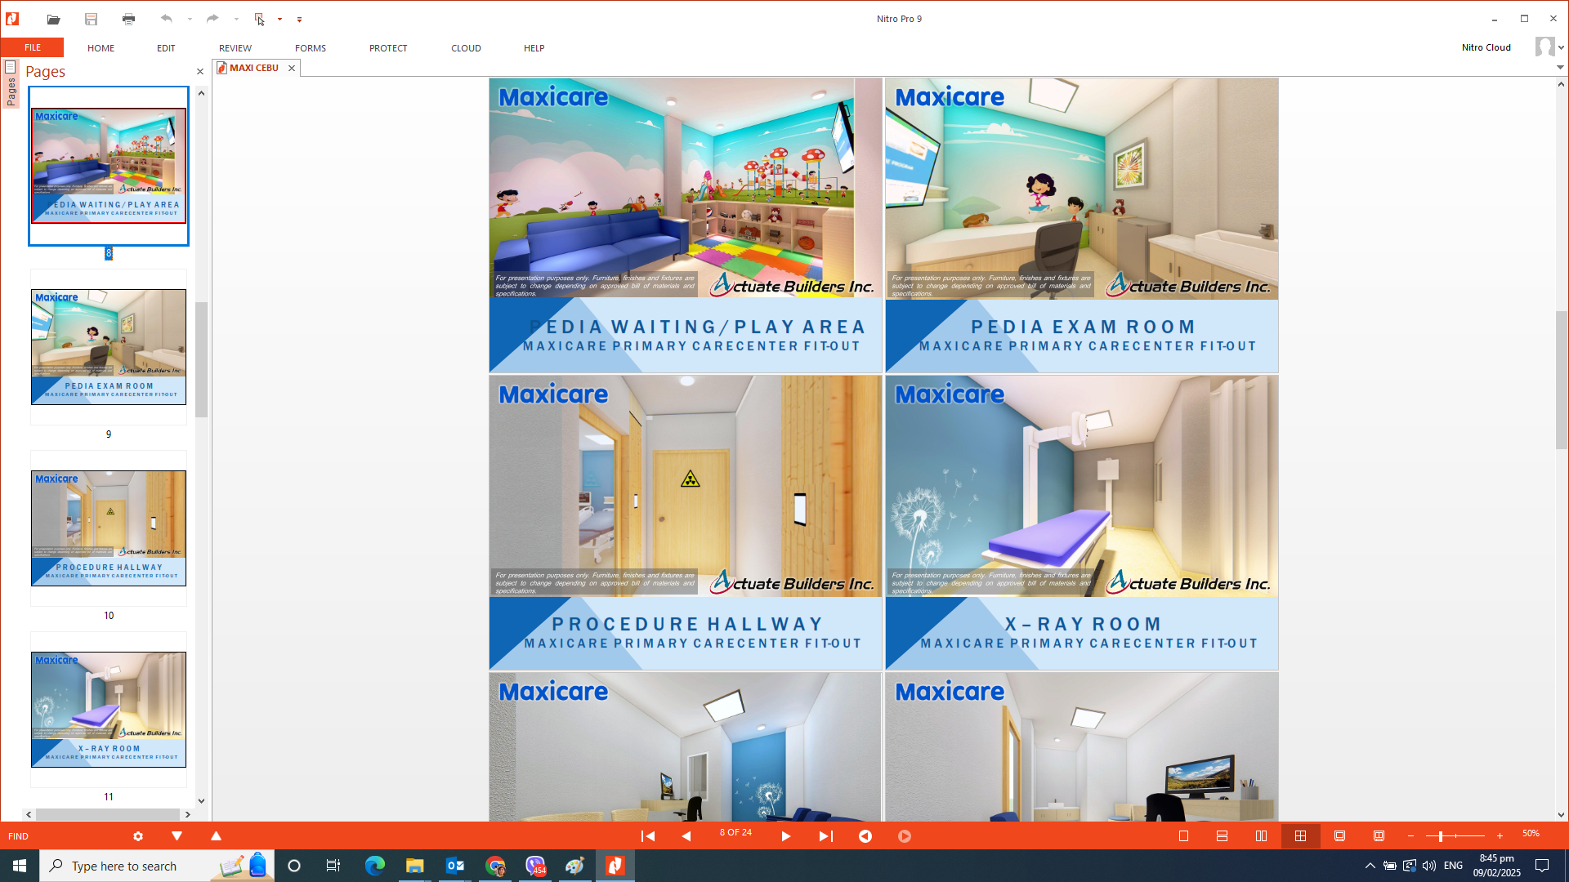Viewport: 1569px width, 882px height.
Task: Click the Print icon
Action: point(128,19)
